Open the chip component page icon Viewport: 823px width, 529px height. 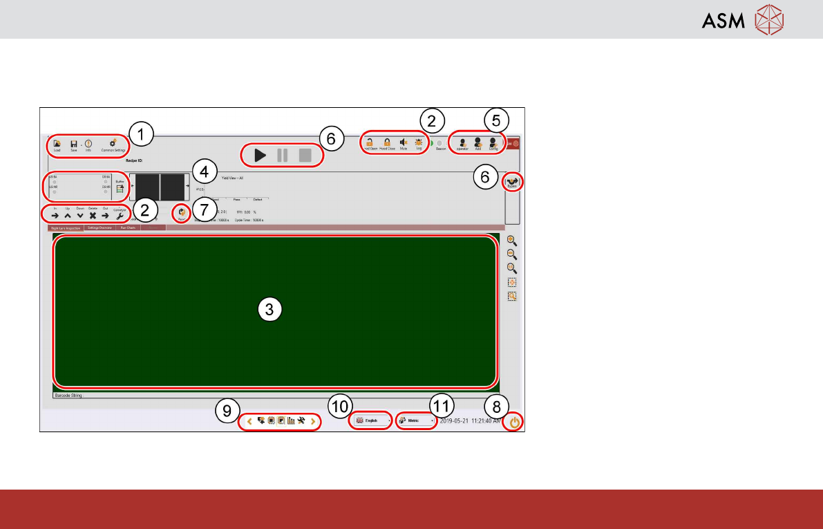tap(272, 421)
